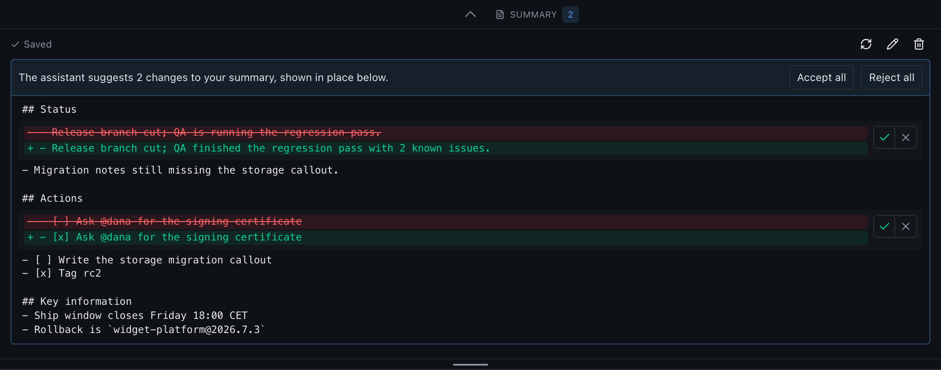Click the Saved status indicator
The image size is (941, 370).
pyautogui.click(x=31, y=44)
